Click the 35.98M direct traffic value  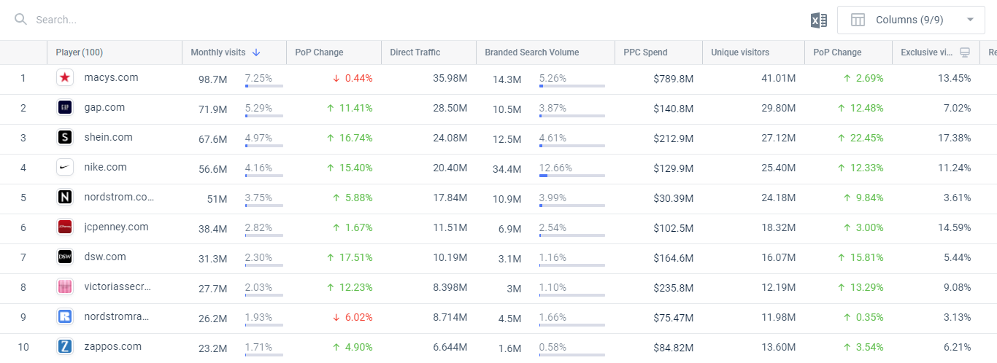pos(450,78)
